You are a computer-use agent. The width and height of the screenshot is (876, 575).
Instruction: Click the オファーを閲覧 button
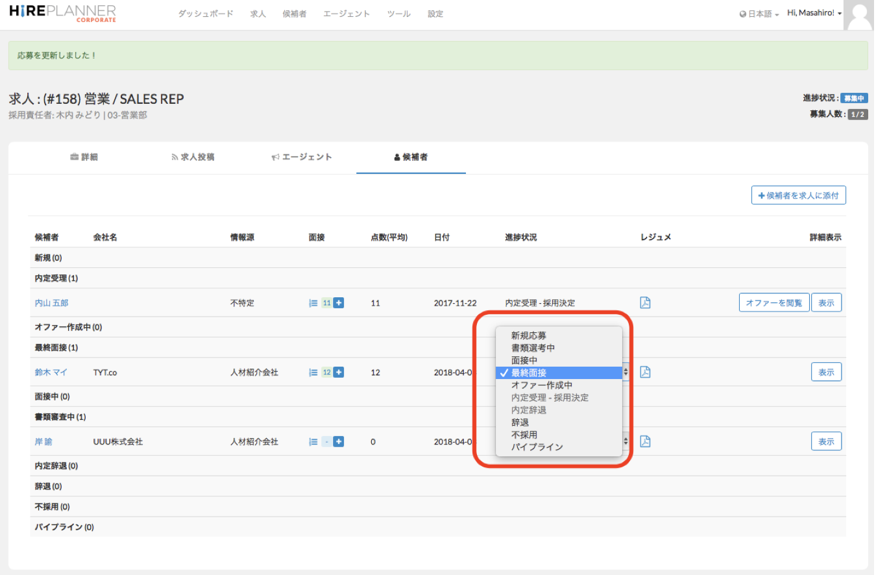[773, 302]
